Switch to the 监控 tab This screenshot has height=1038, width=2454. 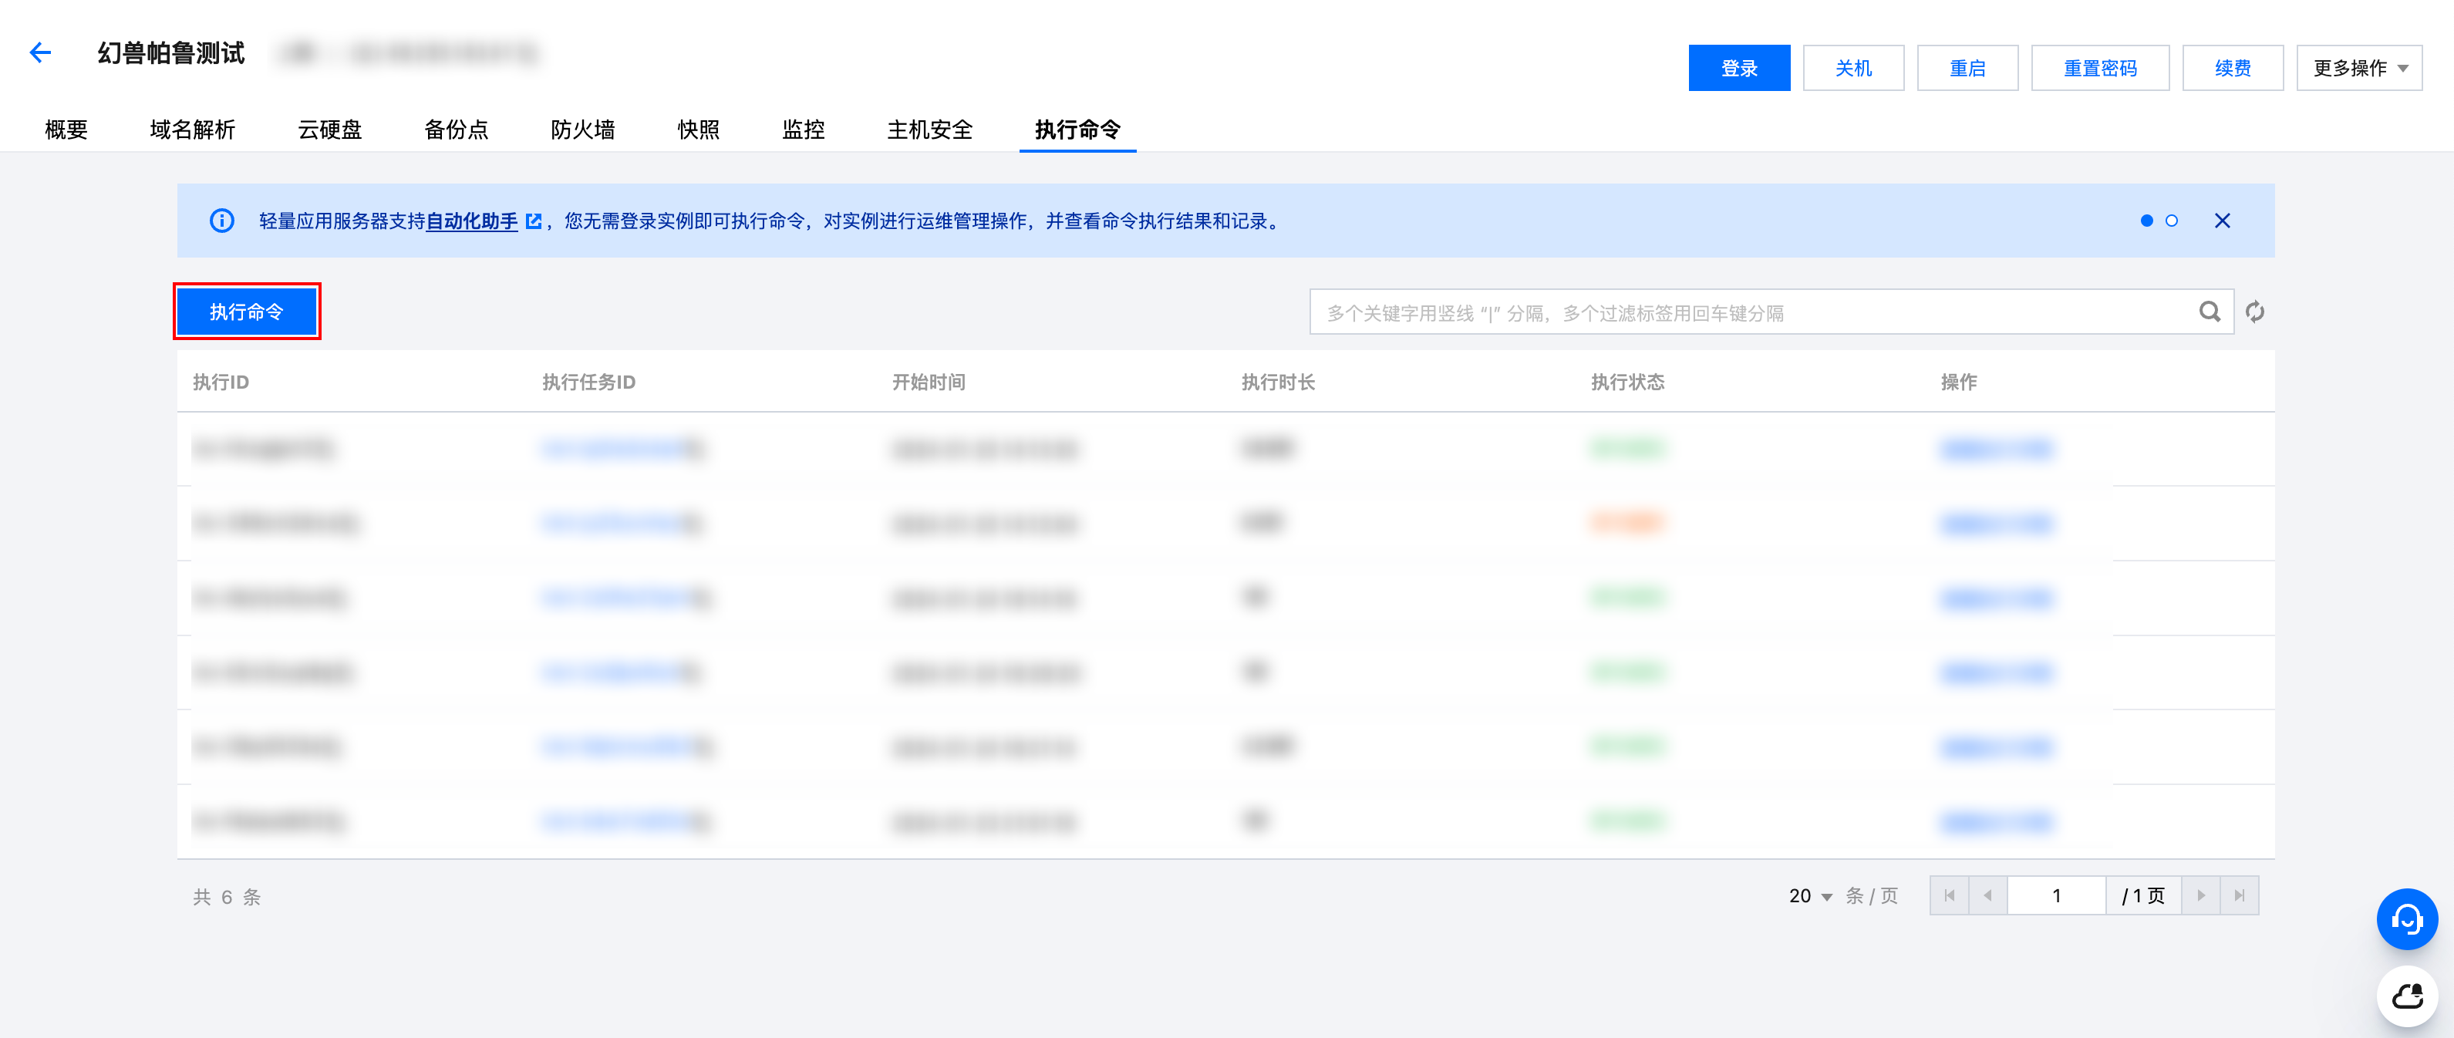(x=802, y=130)
